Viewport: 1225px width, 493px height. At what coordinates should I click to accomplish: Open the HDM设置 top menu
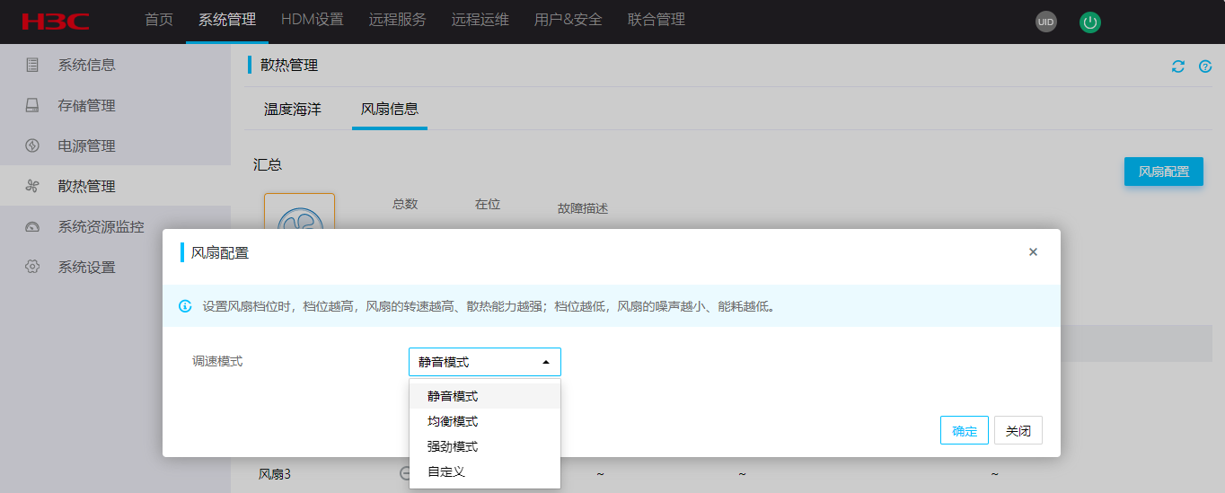pyautogui.click(x=313, y=20)
